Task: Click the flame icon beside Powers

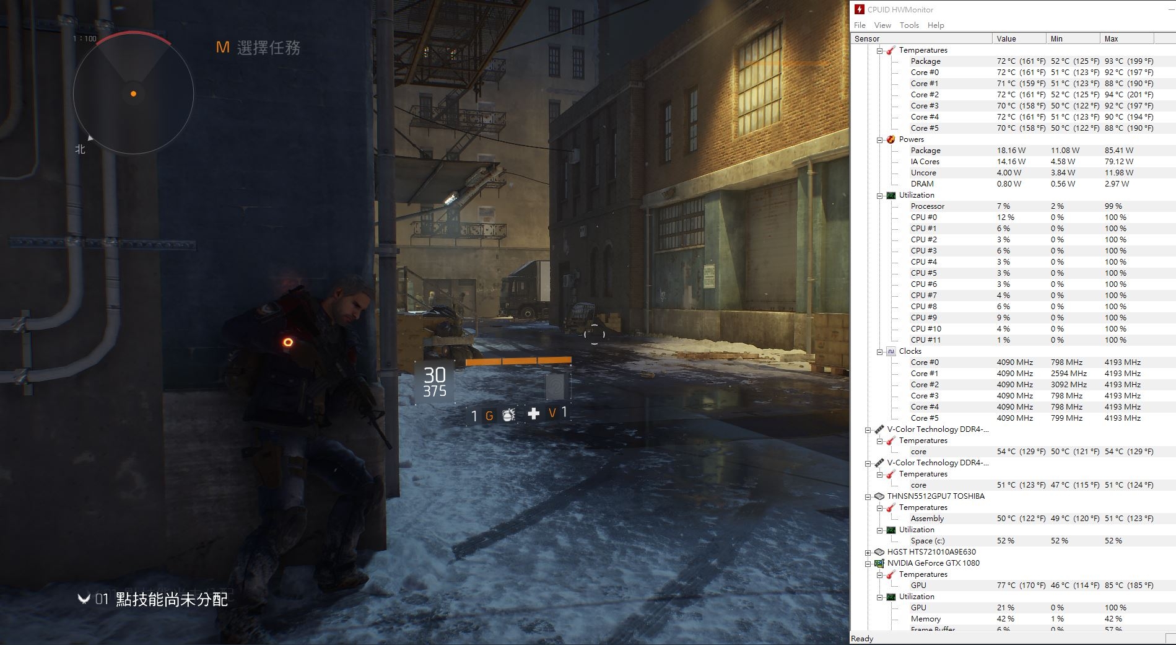Action: 891,139
